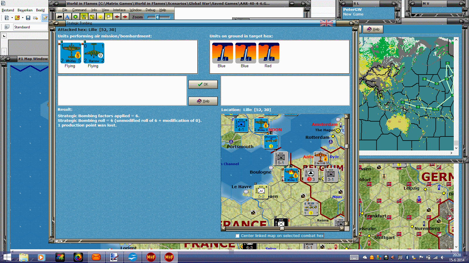This screenshot has width=469, height=263.
Task: Open the picture editor app on taskbar
Action: (114, 257)
